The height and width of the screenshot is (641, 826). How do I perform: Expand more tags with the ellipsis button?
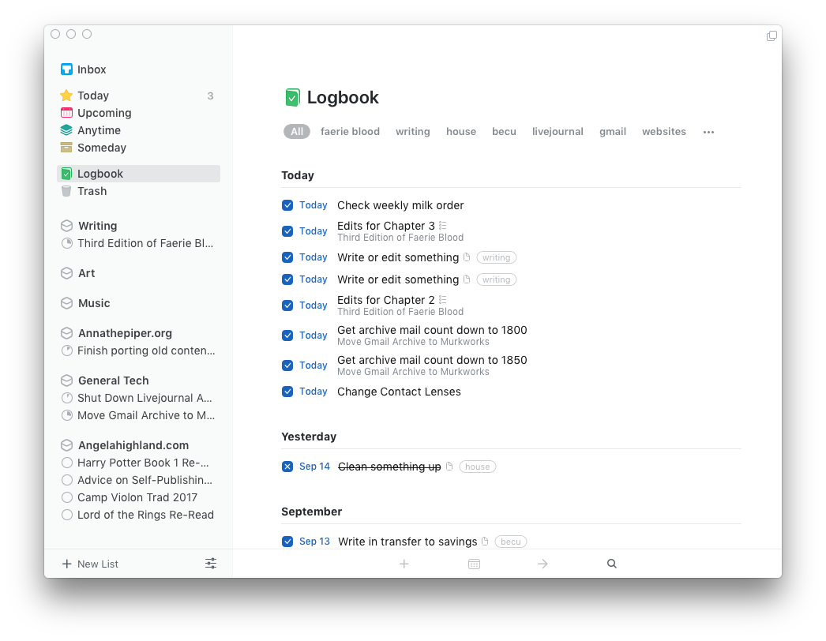(708, 132)
